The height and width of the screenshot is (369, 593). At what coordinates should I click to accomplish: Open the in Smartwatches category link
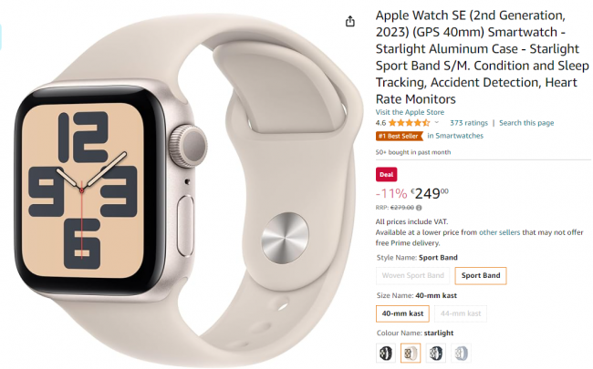455,136
